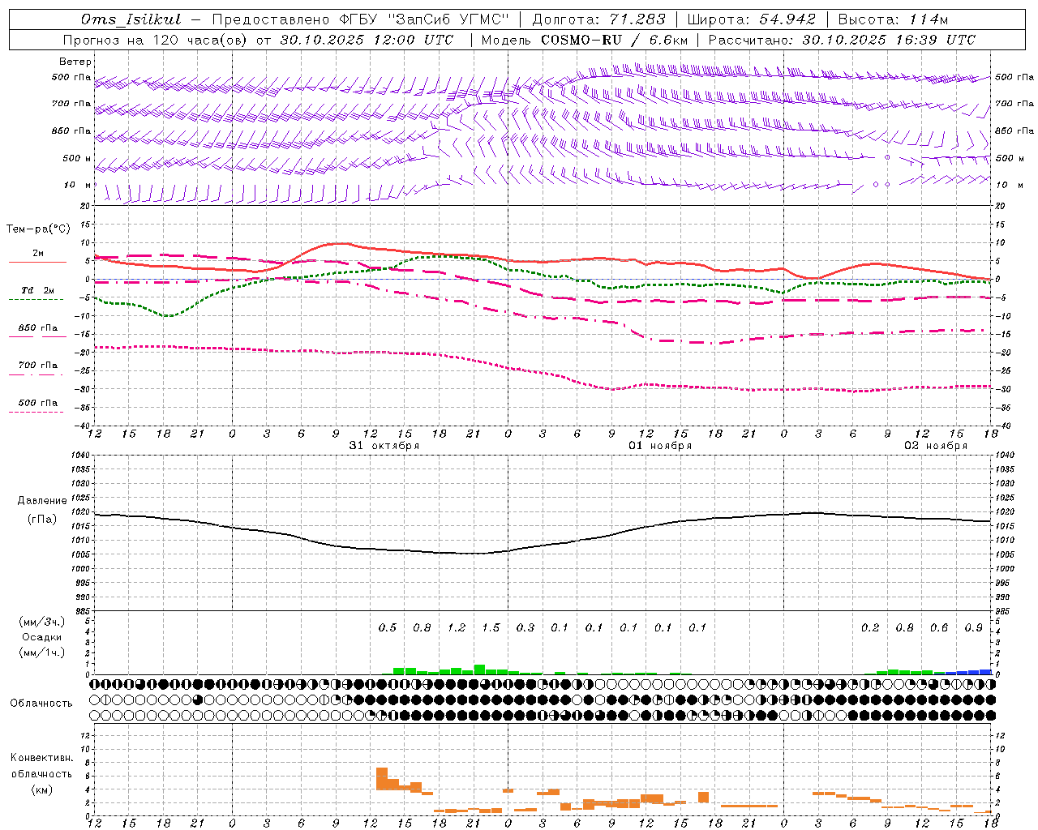Click the Долгота: 71.283 value
Screen dimensions: 1038x830
click(x=598, y=19)
